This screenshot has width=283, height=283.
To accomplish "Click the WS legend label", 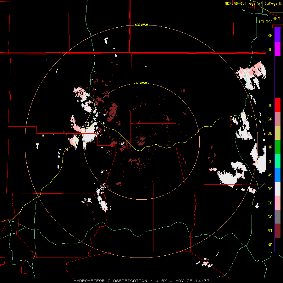I will coord(270,175).
